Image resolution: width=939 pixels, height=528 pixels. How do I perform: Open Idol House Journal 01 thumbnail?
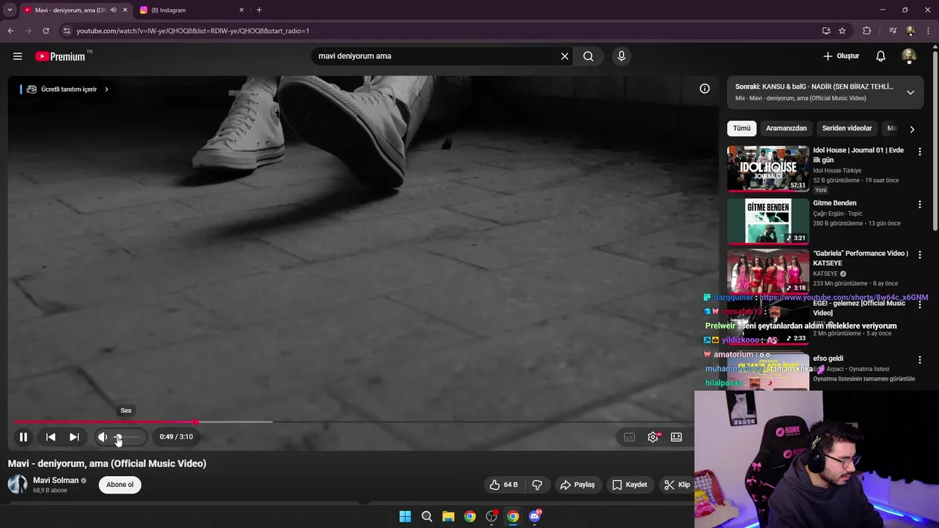tap(768, 168)
